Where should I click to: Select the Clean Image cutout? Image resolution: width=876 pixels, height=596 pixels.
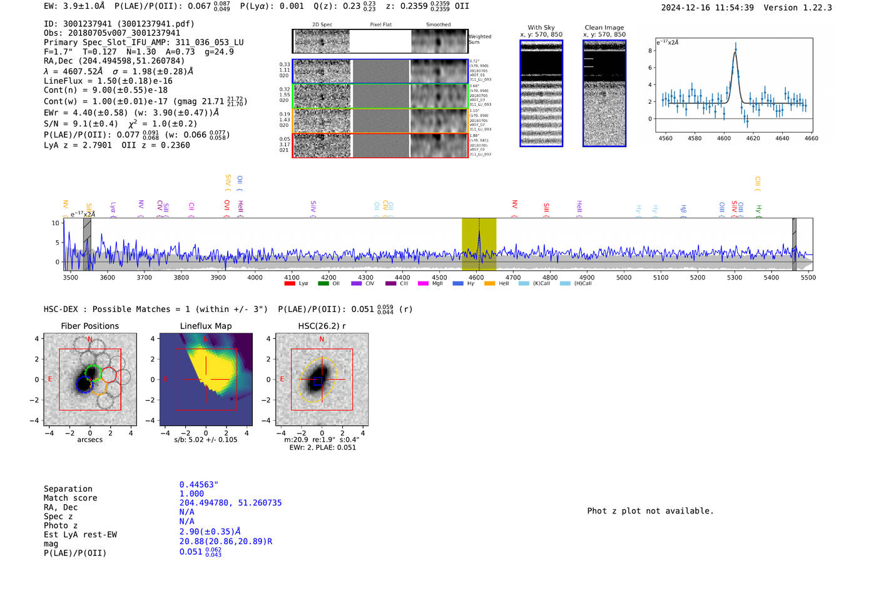pos(604,93)
